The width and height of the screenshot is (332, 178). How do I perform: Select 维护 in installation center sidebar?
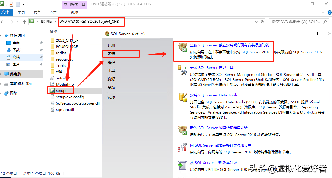111,62
